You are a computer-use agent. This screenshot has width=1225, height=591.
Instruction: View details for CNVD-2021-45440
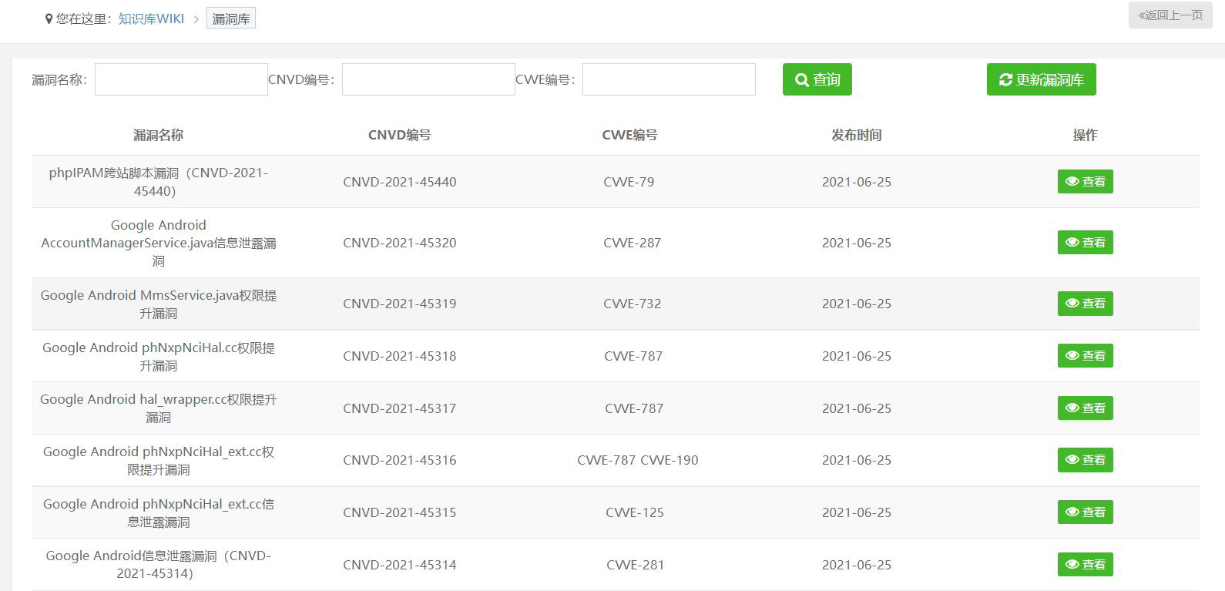tap(1085, 182)
